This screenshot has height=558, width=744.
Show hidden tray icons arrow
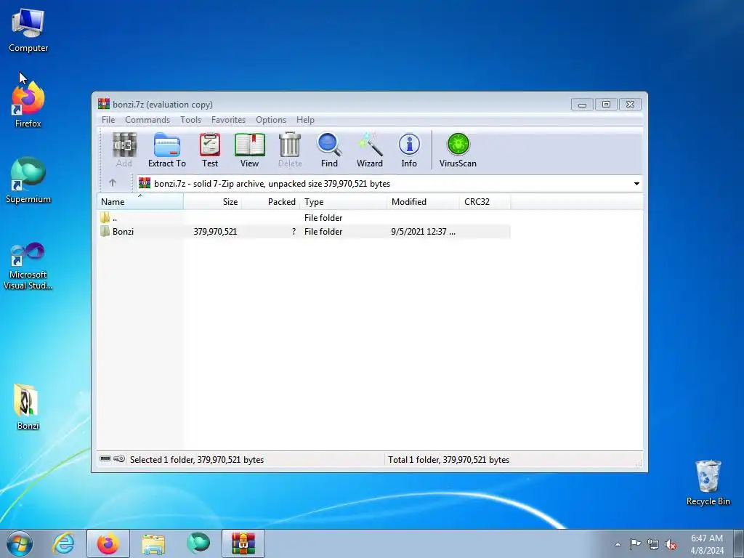(618, 545)
